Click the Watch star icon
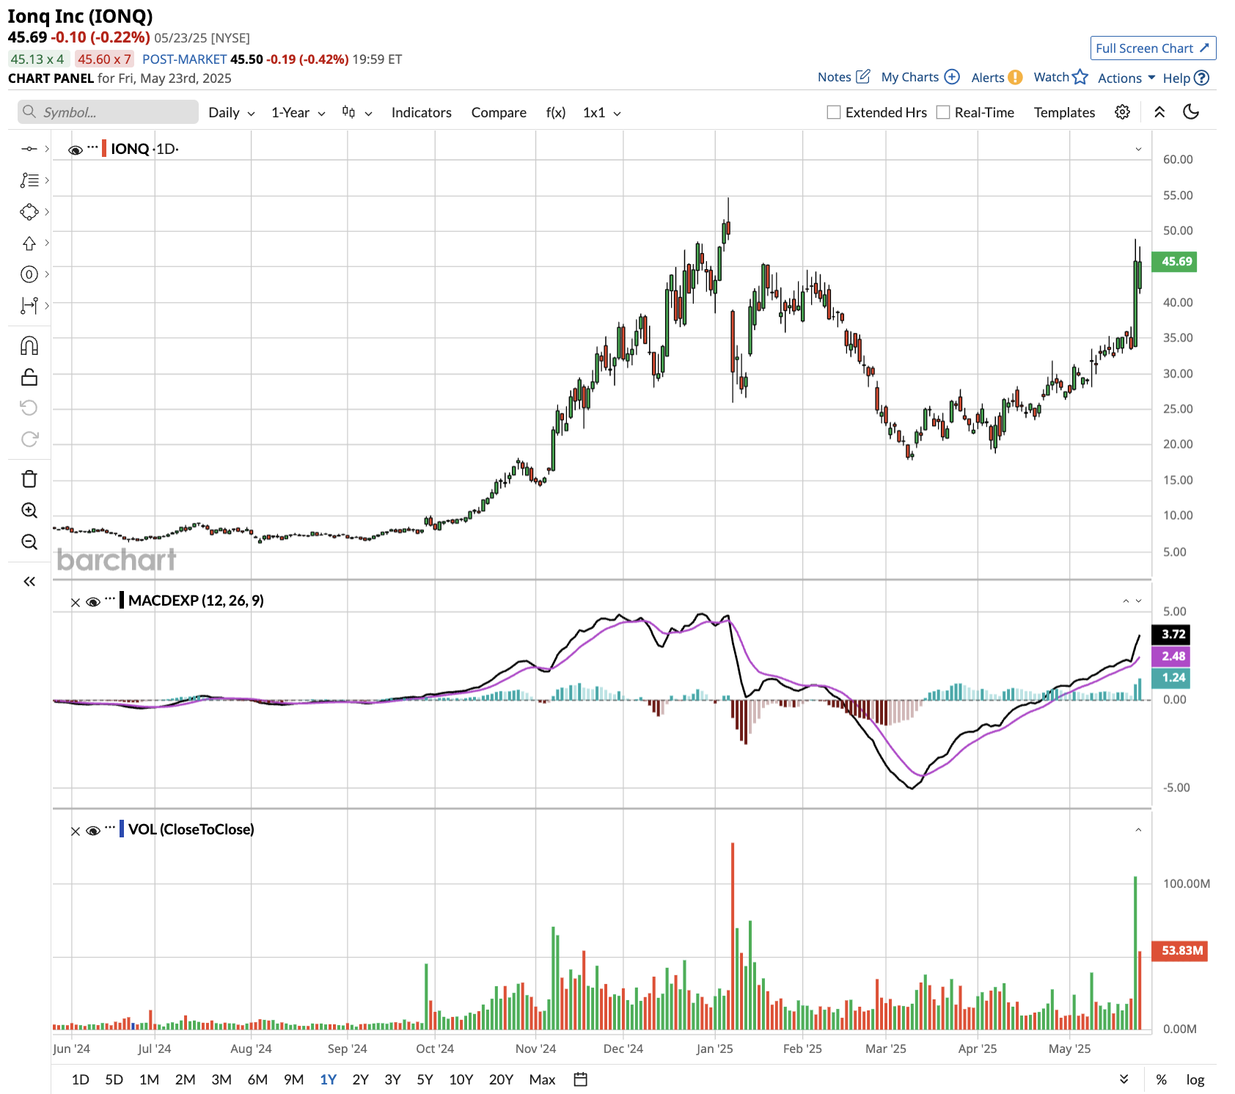 [x=1080, y=76]
